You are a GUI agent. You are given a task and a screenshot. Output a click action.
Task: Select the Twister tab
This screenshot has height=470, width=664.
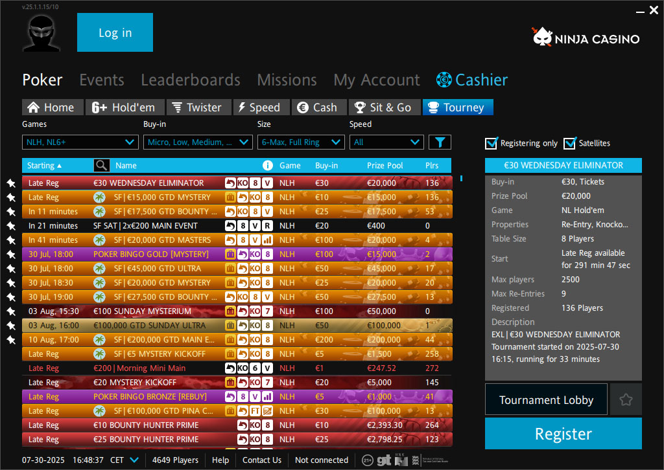[198, 107]
